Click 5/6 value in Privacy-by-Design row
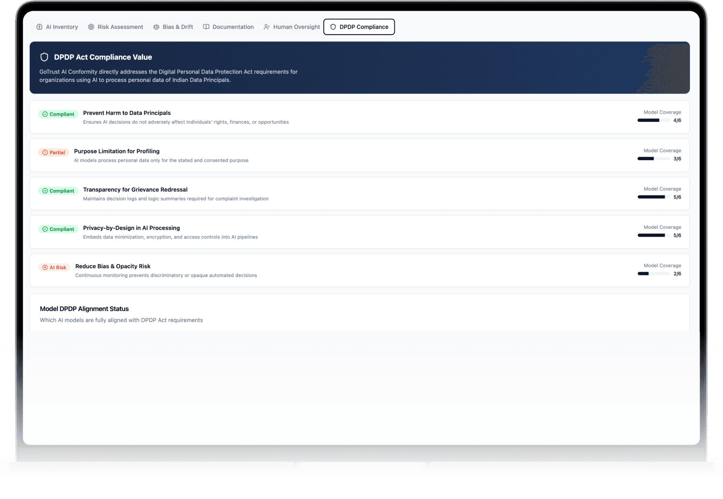The height and width of the screenshot is (499, 723). point(677,236)
